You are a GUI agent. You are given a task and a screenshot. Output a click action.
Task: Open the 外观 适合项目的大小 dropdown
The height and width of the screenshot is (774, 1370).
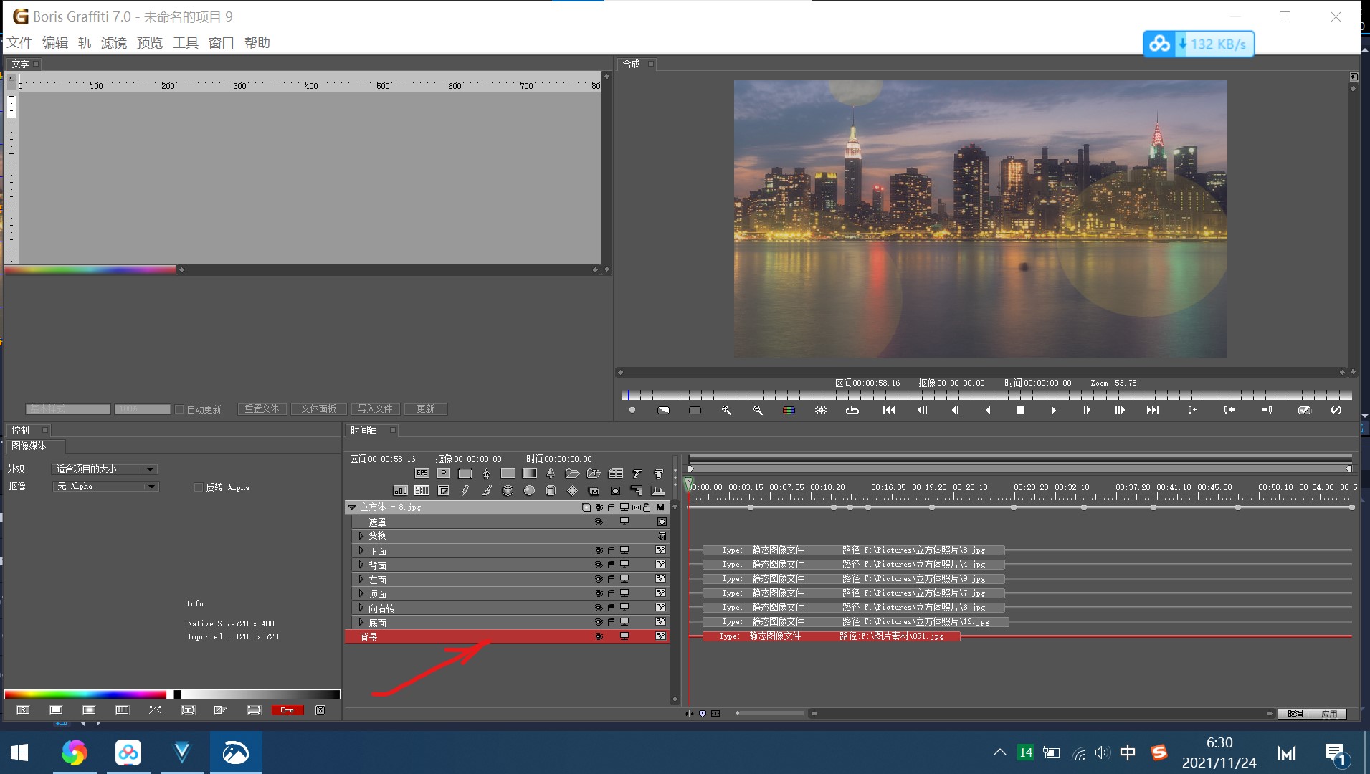tap(105, 469)
